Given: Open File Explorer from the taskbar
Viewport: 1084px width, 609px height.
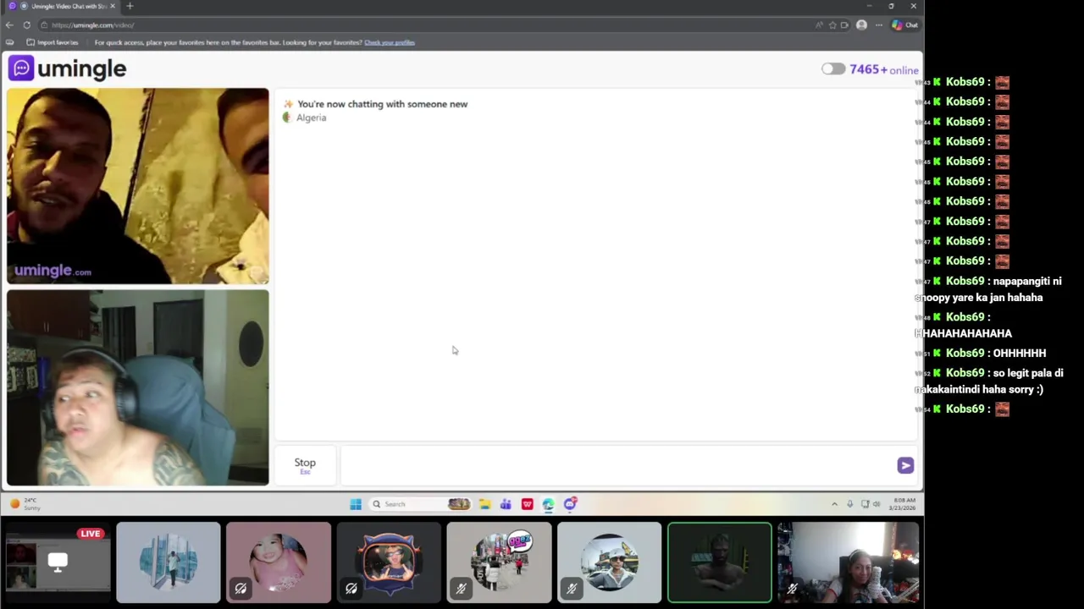Looking at the screenshot, I should [x=484, y=504].
